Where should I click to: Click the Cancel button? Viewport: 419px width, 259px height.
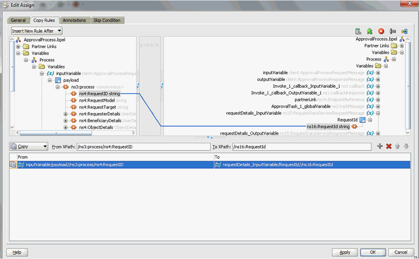pyautogui.click(x=401, y=252)
